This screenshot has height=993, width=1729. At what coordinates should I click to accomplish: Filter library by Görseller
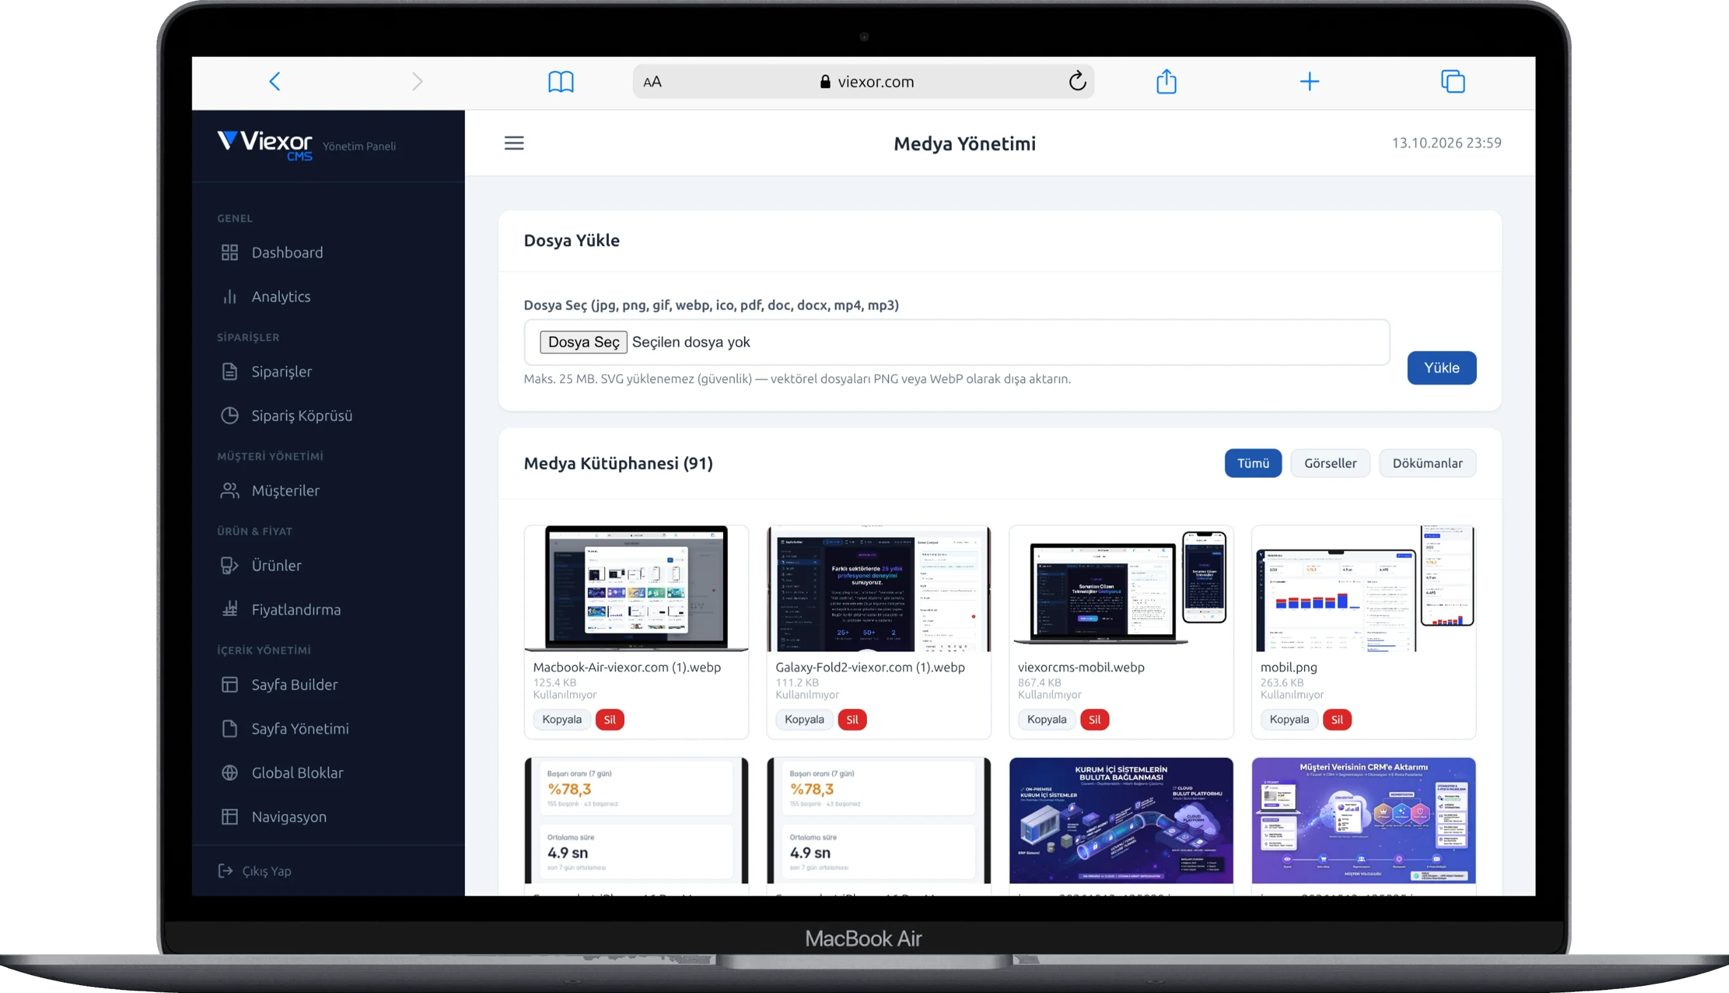coord(1331,463)
